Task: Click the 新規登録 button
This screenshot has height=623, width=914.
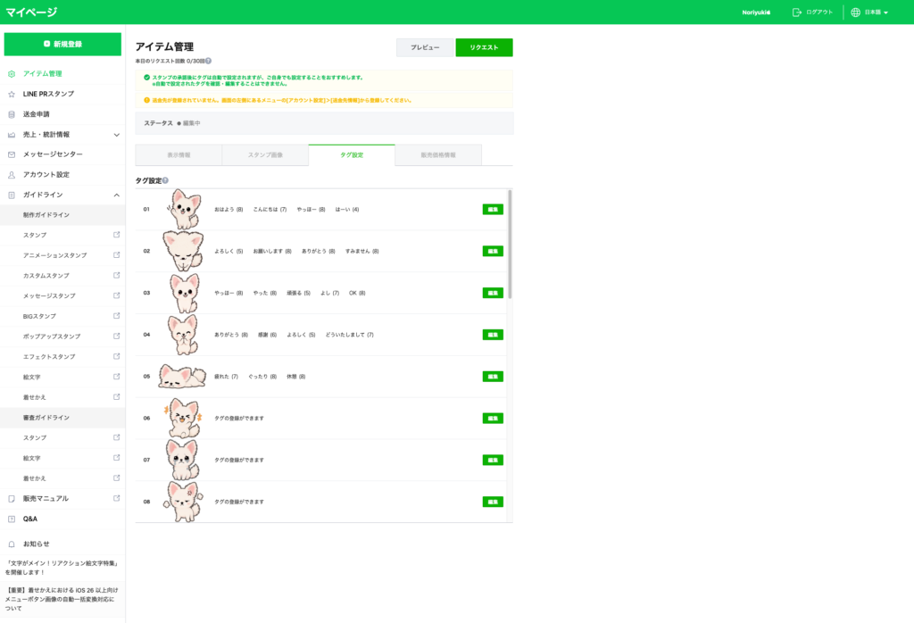Action: pyautogui.click(x=62, y=45)
